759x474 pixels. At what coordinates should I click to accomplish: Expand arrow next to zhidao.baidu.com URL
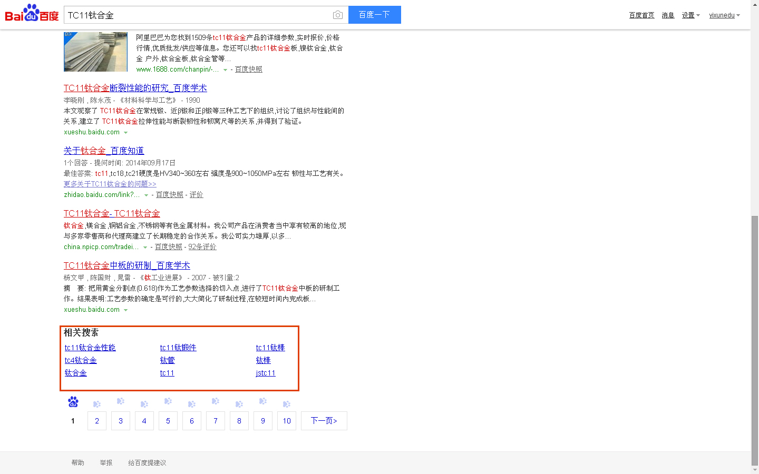146,195
